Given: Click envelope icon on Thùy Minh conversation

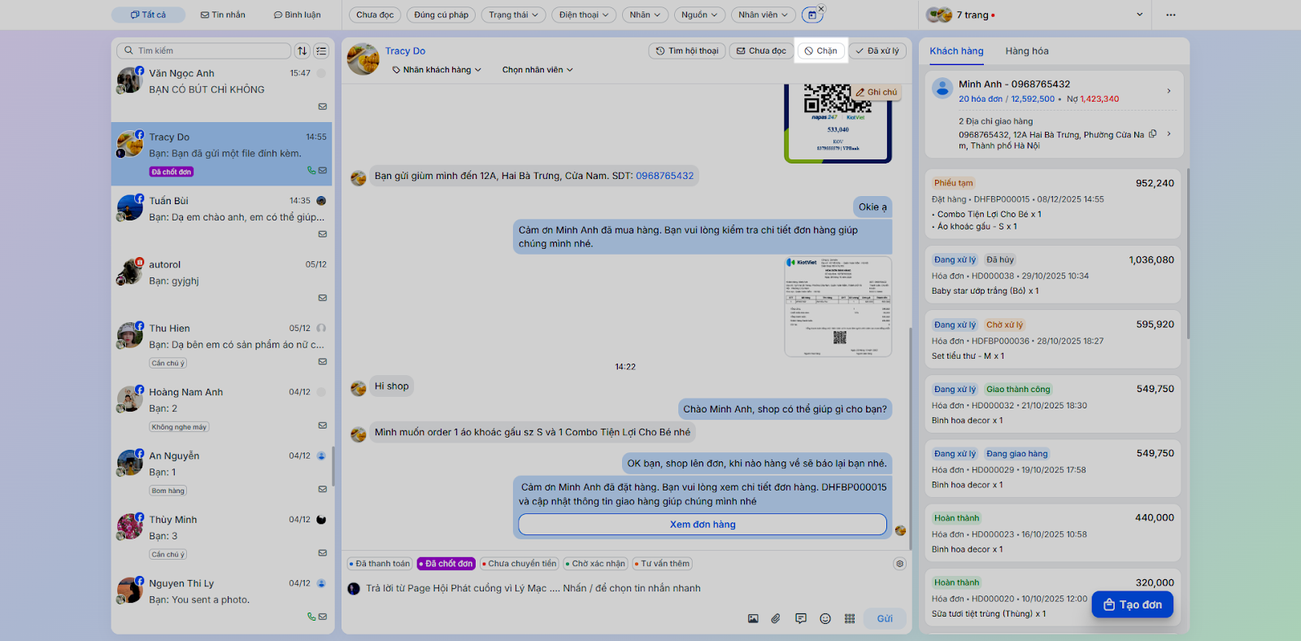Looking at the screenshot, I should (x=323, y=553).
